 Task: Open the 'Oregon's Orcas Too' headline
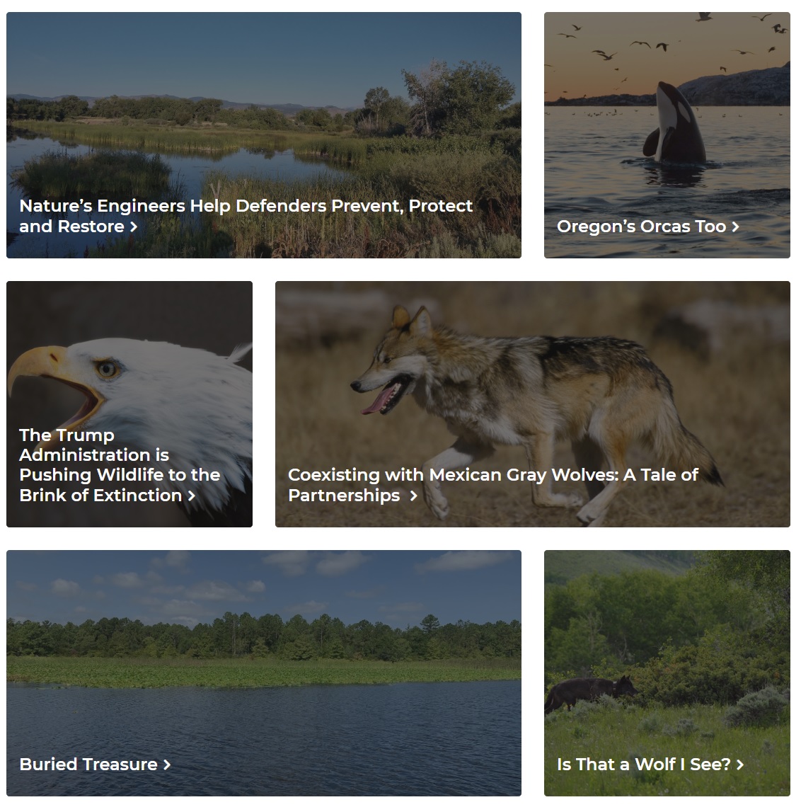coord(641,227)
